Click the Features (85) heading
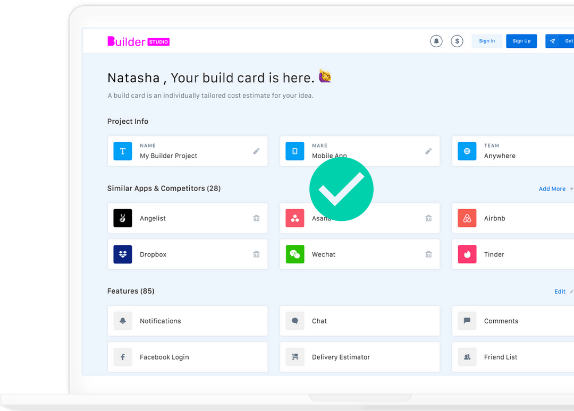The image size is (574, 411). pos(131,291)
